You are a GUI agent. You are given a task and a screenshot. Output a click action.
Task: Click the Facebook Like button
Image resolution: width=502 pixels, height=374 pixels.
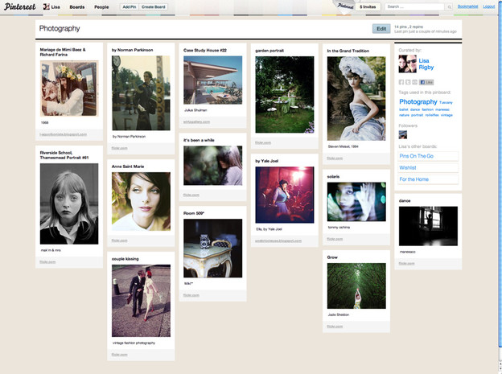click(x=427, y=82)
